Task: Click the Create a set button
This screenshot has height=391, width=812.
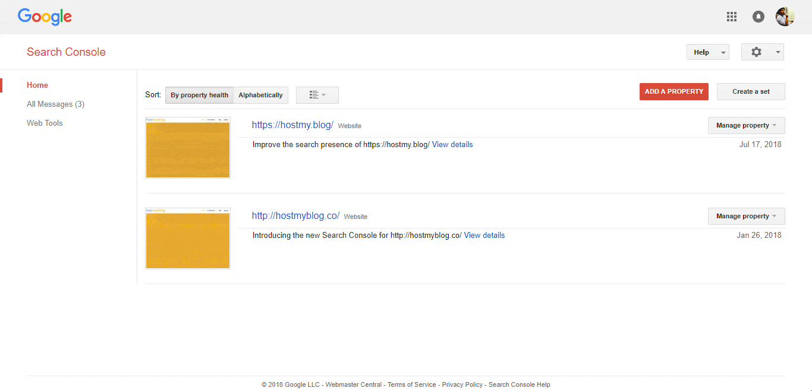Action: tap(751, 91)
